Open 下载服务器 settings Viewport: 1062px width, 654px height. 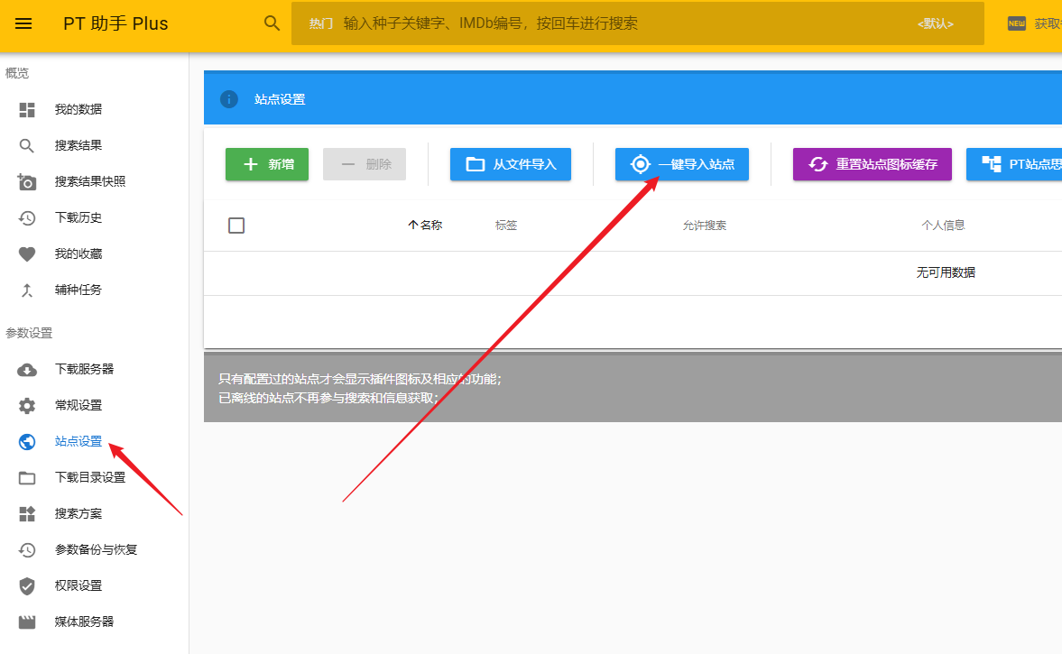[x=84, y=369]
